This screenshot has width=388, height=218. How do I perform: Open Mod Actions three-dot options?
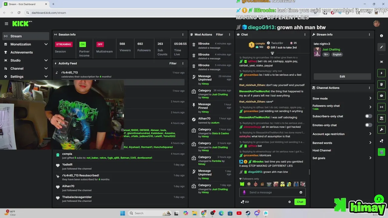[x=229, y=35]
